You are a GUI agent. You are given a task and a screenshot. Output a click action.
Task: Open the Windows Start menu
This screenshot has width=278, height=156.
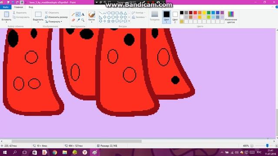click(5, 152)
